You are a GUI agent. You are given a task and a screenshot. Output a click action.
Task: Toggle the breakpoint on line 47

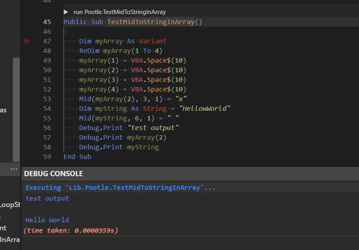[27, 41]
